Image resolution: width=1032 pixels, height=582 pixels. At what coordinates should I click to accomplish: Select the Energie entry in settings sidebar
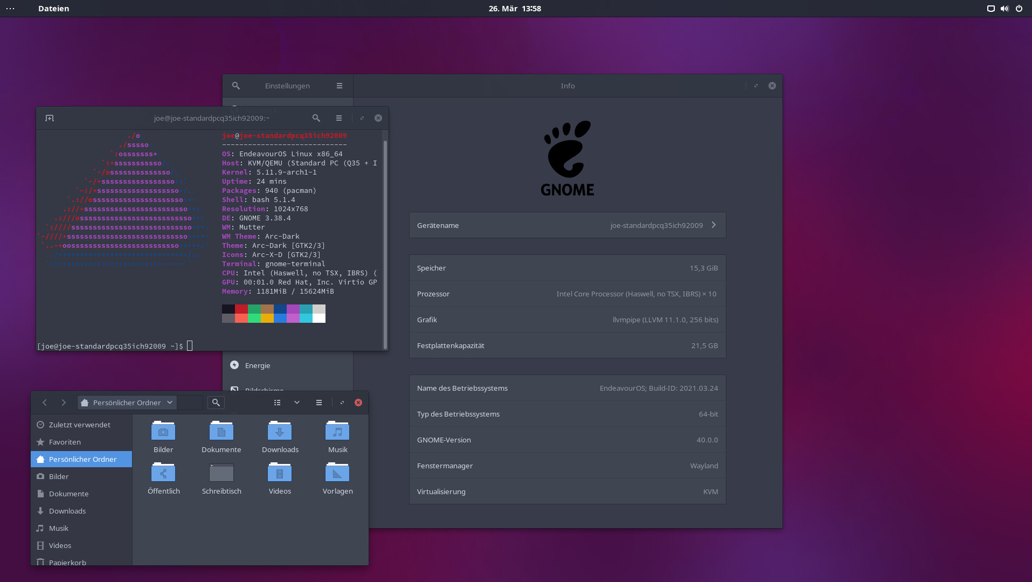point(288,365)
